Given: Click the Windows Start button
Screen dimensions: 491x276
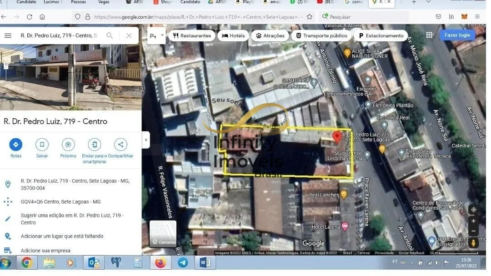Looking at the screenshot, I should (5, 262).
